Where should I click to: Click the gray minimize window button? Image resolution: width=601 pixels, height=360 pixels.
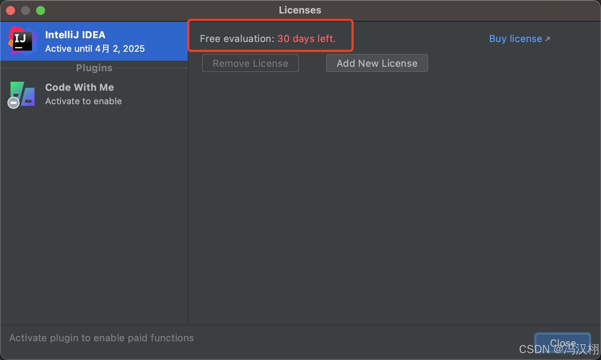(26, 10)
